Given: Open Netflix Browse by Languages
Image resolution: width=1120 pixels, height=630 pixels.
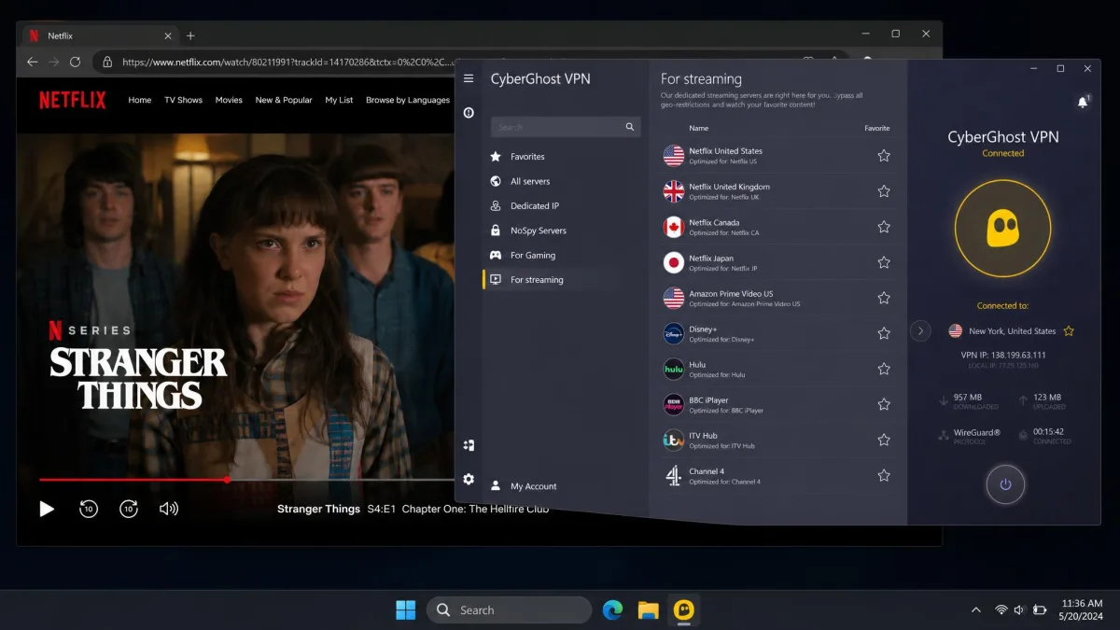Looking at the screenshot, I should tap(408, 100).
